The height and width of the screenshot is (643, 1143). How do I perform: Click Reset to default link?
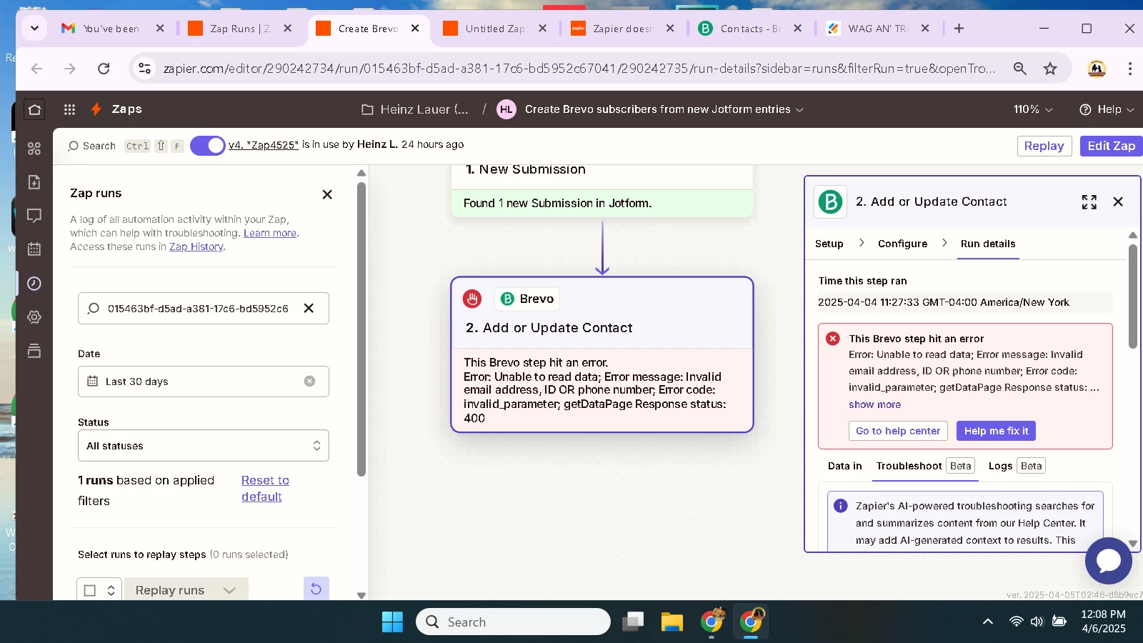point(265,489)
